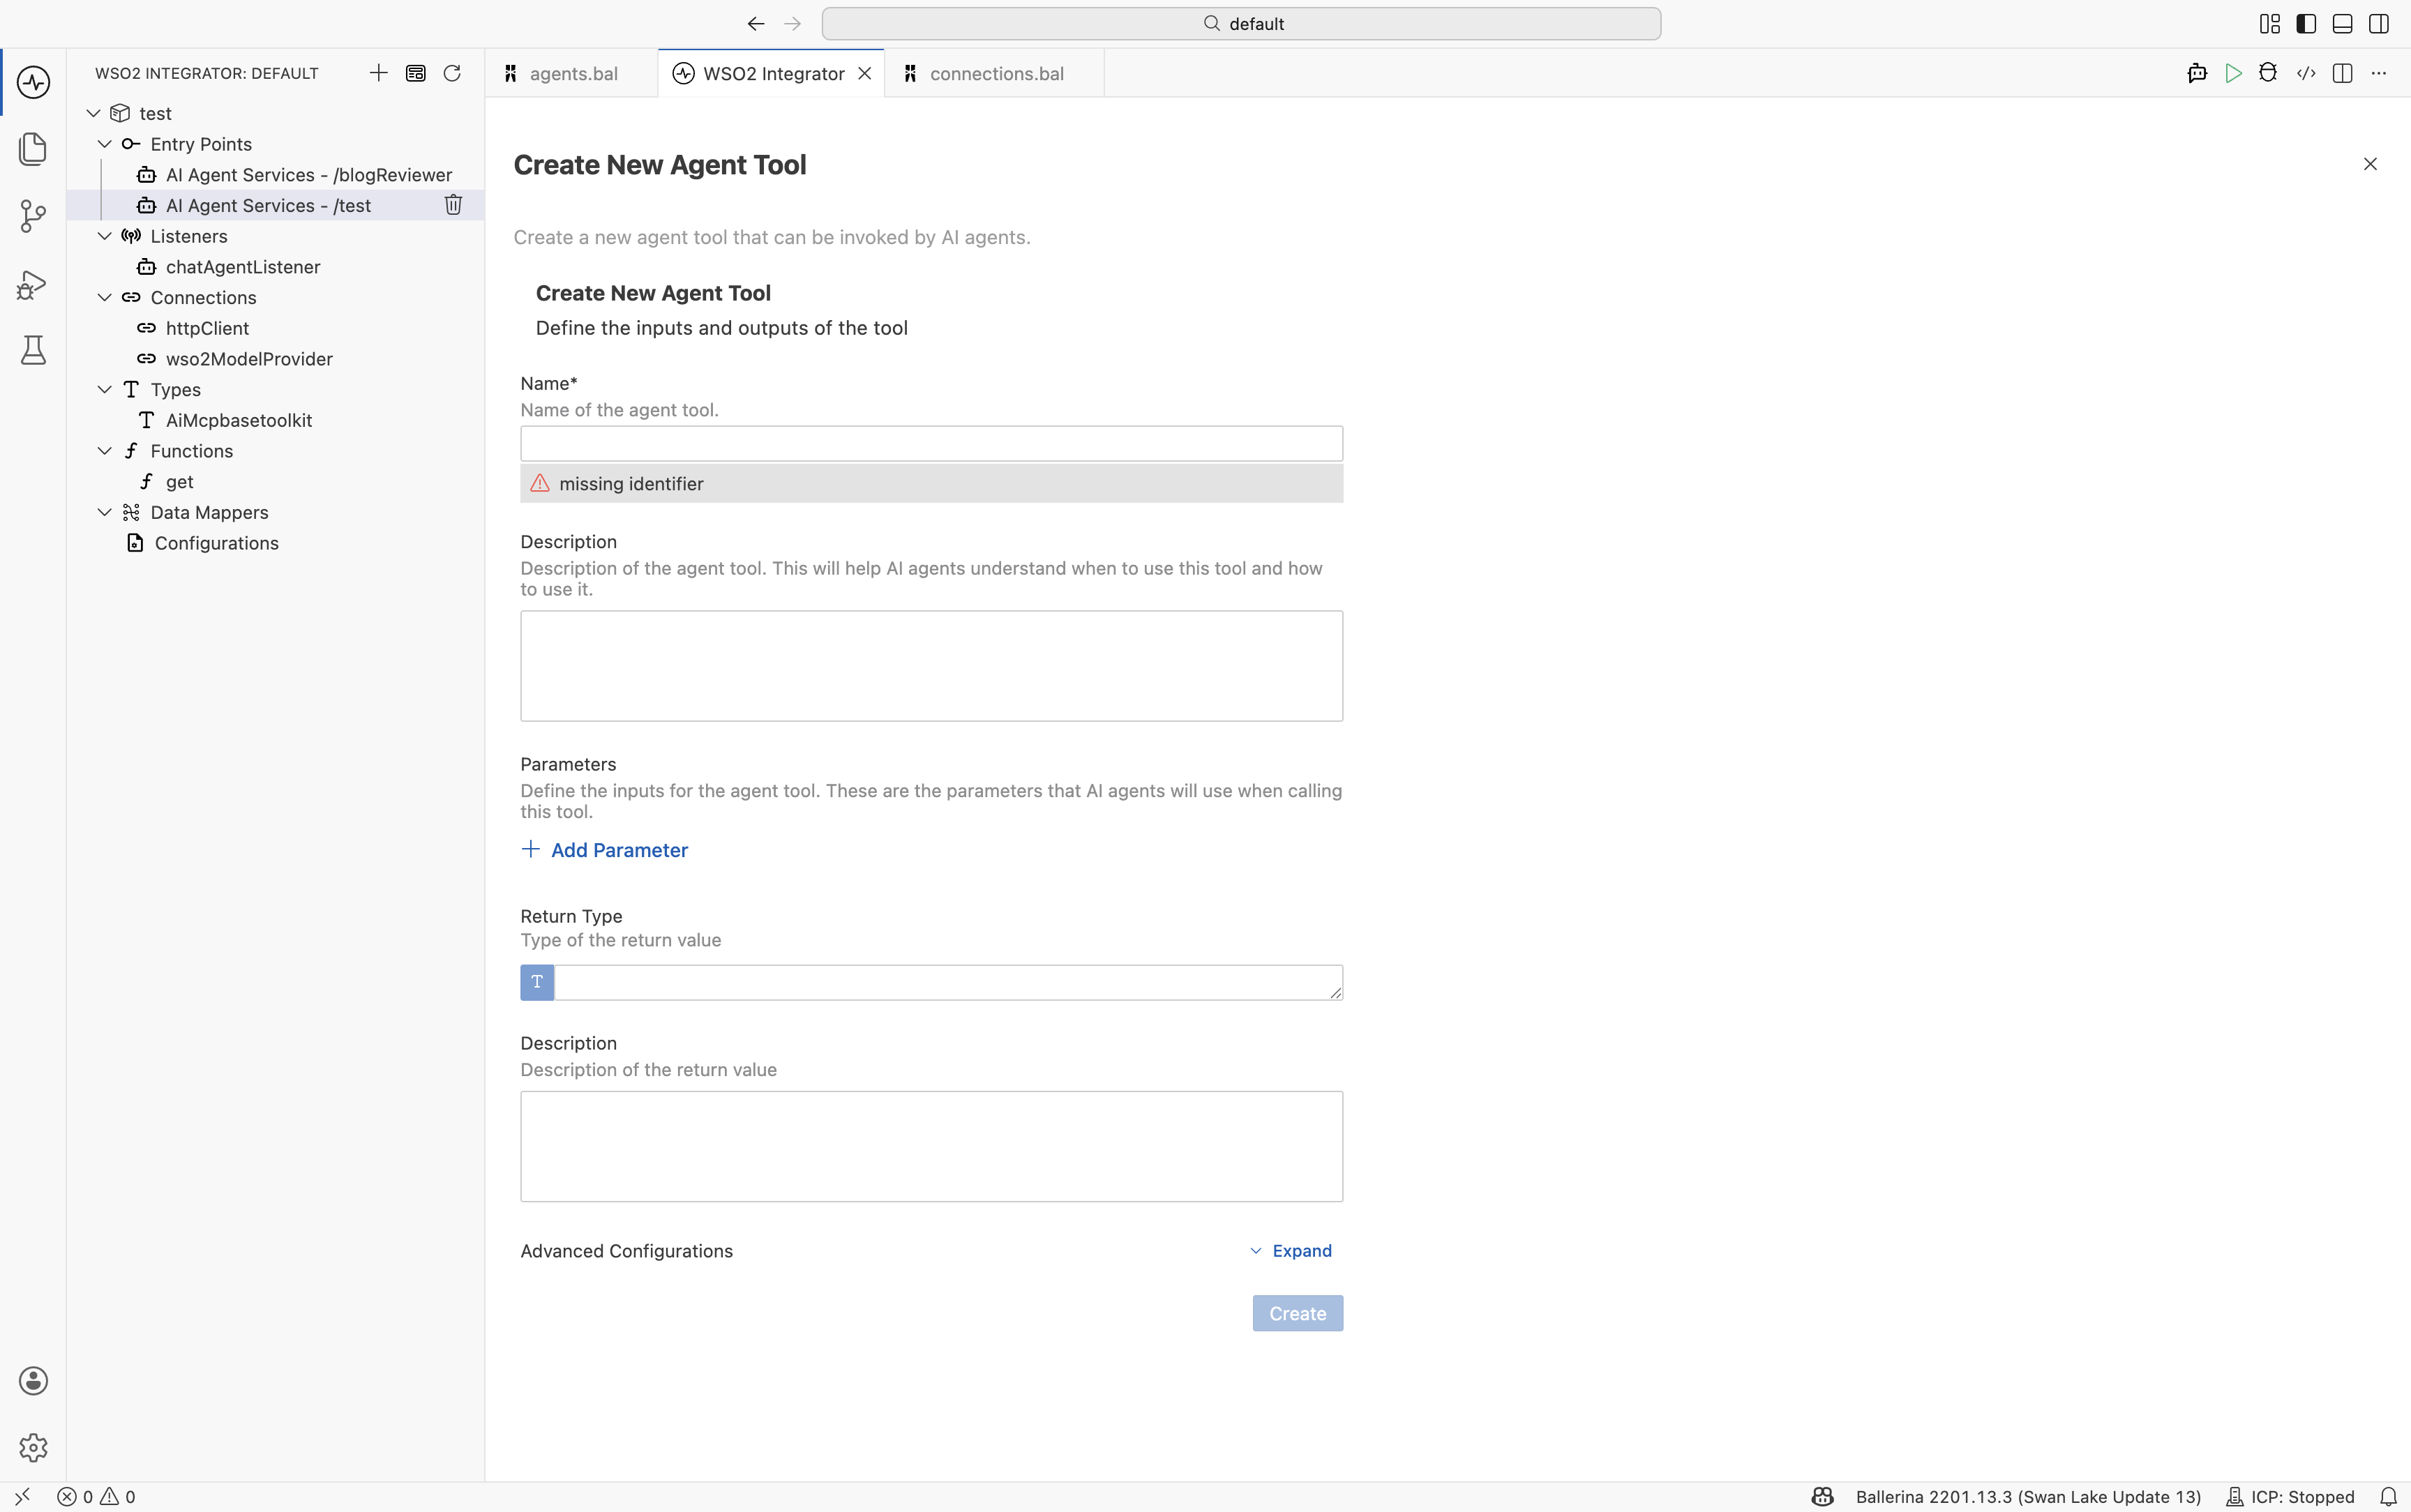The width and height of the screenshot is (2411, 1512).
Task: Click the refresh icon in sidebar header
Action: point(452,73)
